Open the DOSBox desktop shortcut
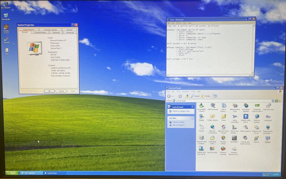Viewport: 286px width, 179px height. pyautogui.click(x=6, y=28)
